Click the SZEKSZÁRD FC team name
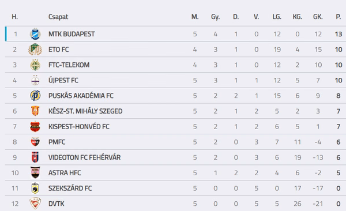This screenshot has width=346, height=211. 70,189
